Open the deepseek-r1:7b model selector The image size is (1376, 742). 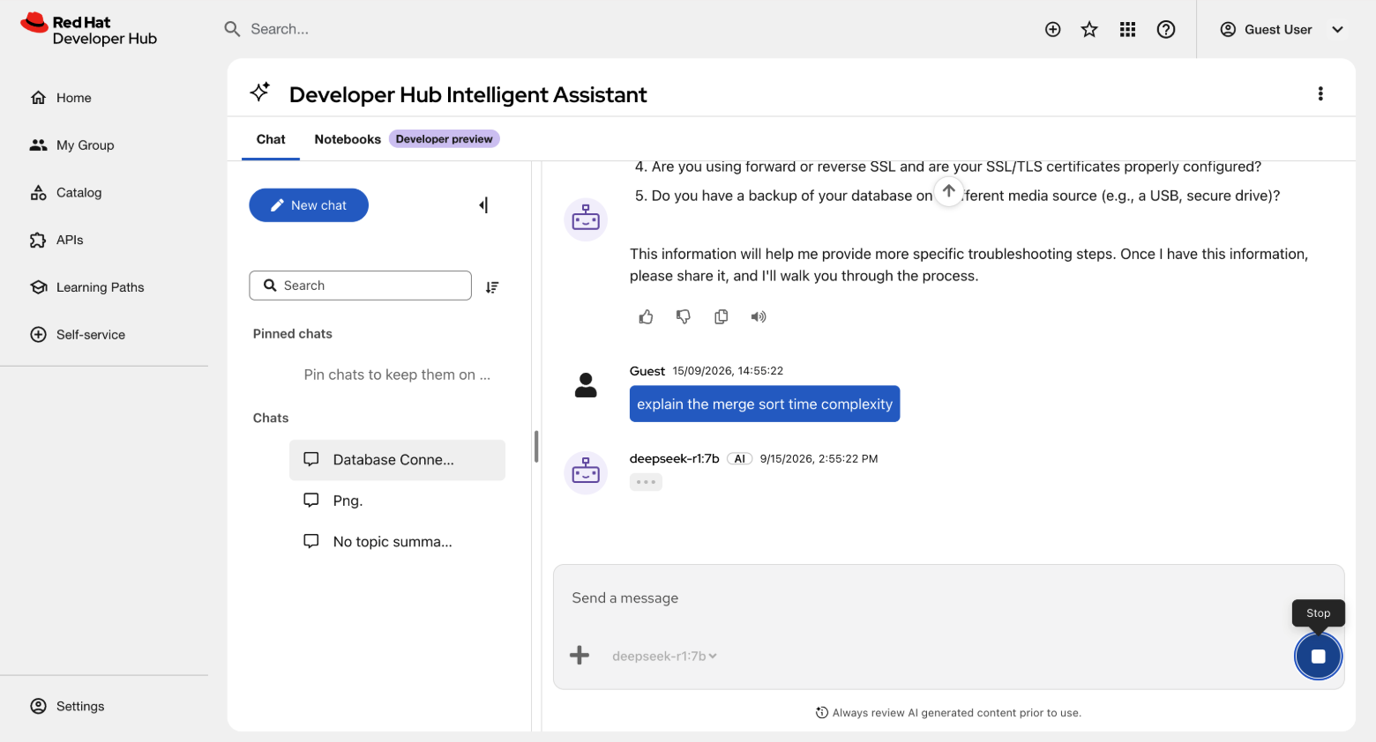point(664,657)
